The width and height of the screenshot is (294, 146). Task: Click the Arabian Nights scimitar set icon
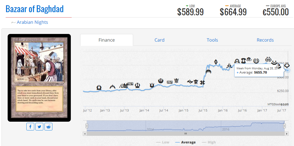pos(14,22)
